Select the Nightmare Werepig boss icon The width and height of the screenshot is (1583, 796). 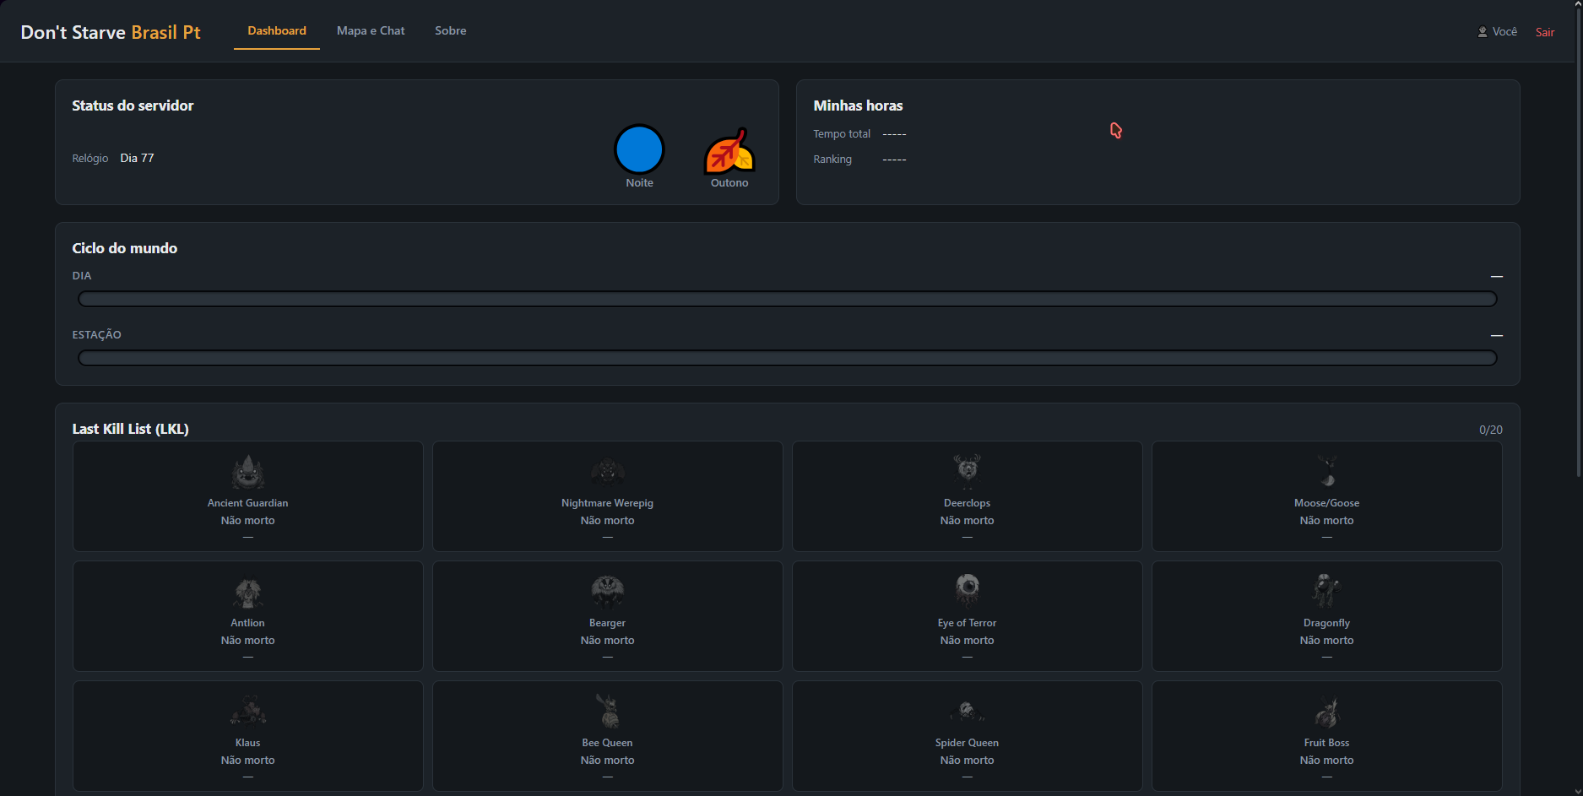(x=607, y=471)
